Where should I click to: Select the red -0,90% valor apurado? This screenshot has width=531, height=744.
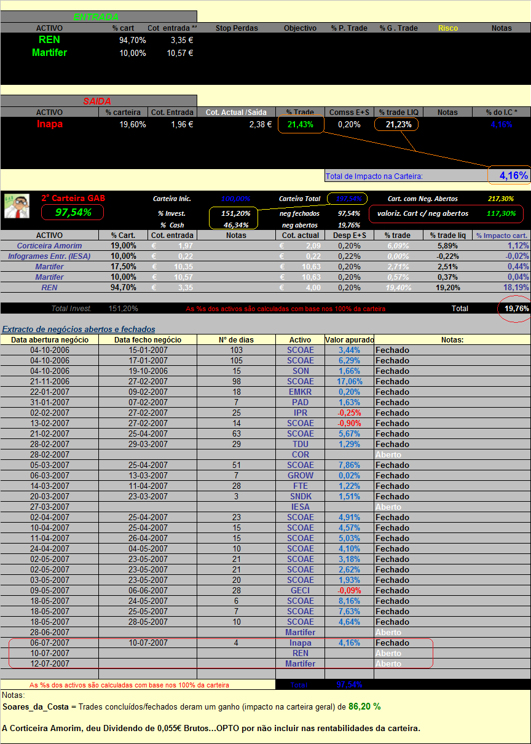pos(350,424)
